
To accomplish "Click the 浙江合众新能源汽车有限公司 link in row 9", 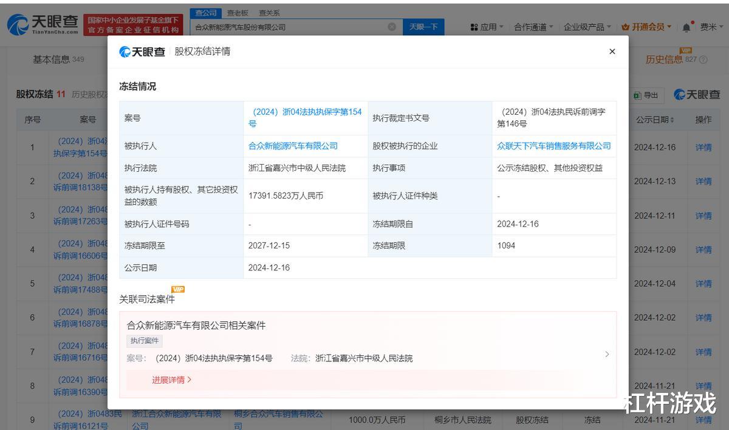I will 176,420.
